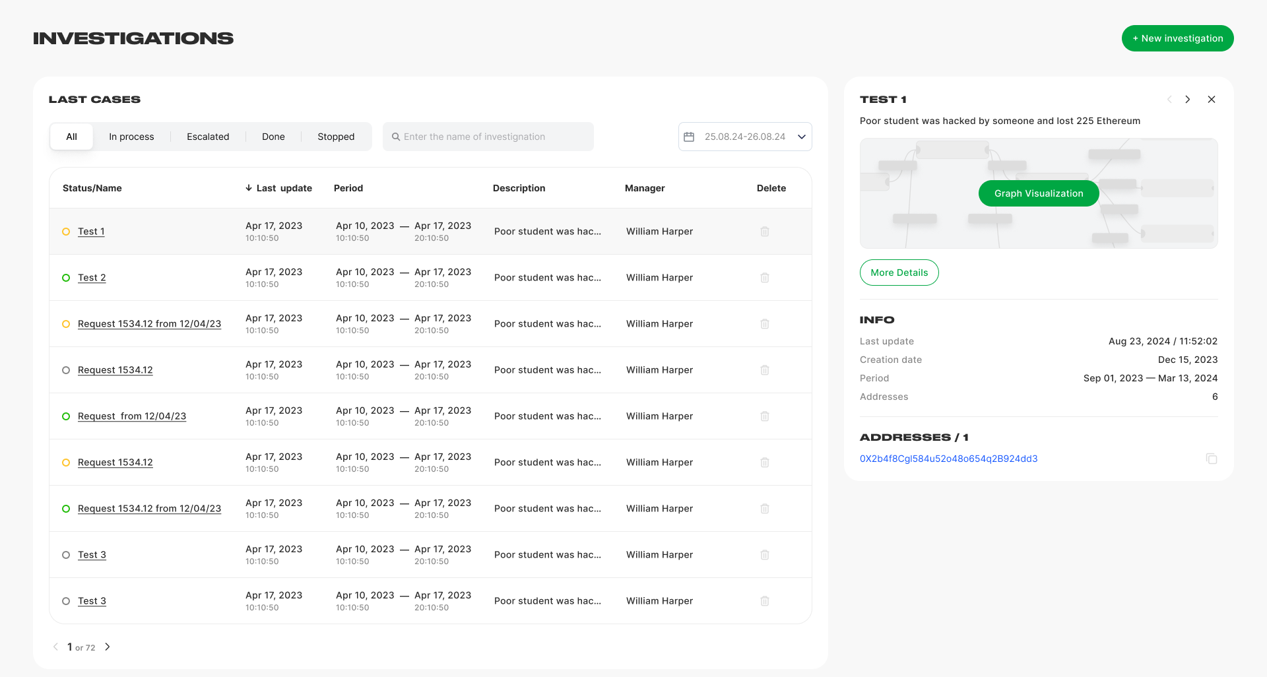Open Request from 12/04/23 link

click(x=132, y=416)
